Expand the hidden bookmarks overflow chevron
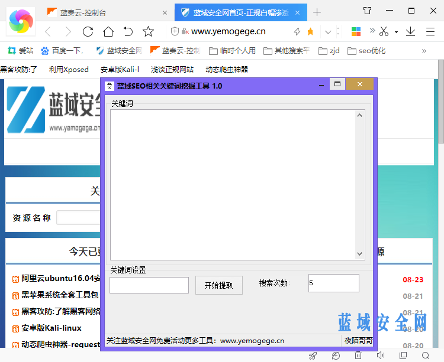The width and height of the screenshot is (444, 362). pos(424,51)
